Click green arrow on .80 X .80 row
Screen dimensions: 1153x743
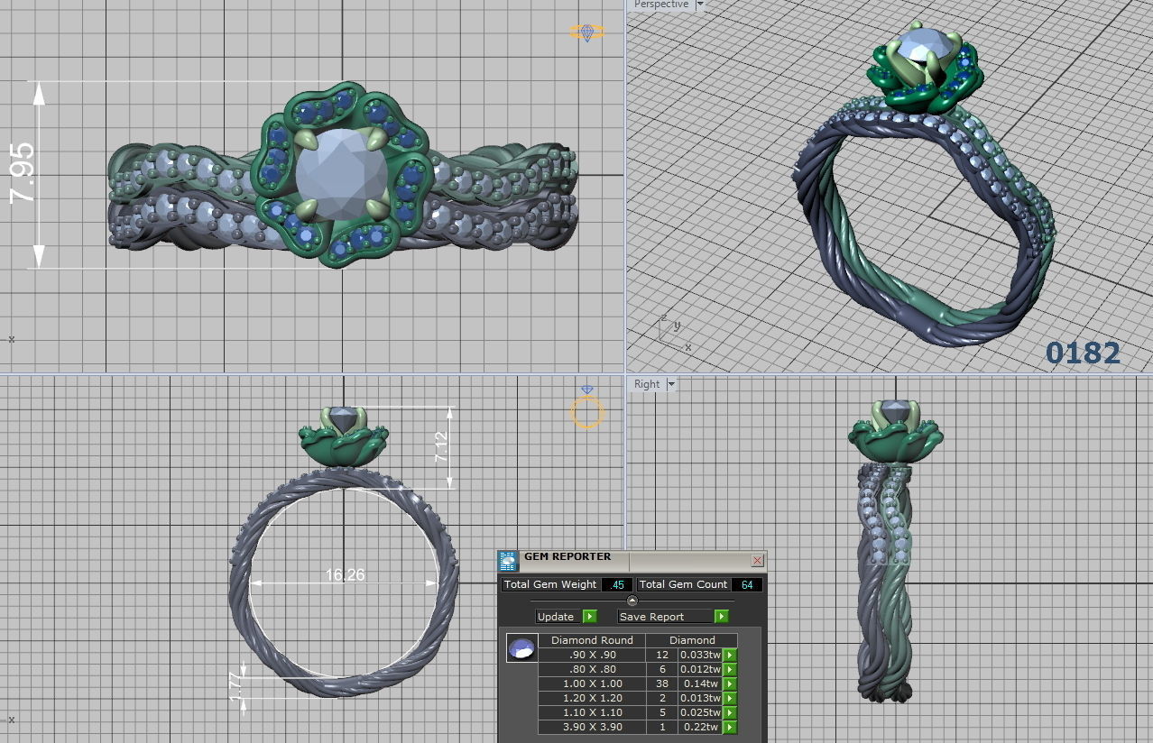(x=729, y=669)
